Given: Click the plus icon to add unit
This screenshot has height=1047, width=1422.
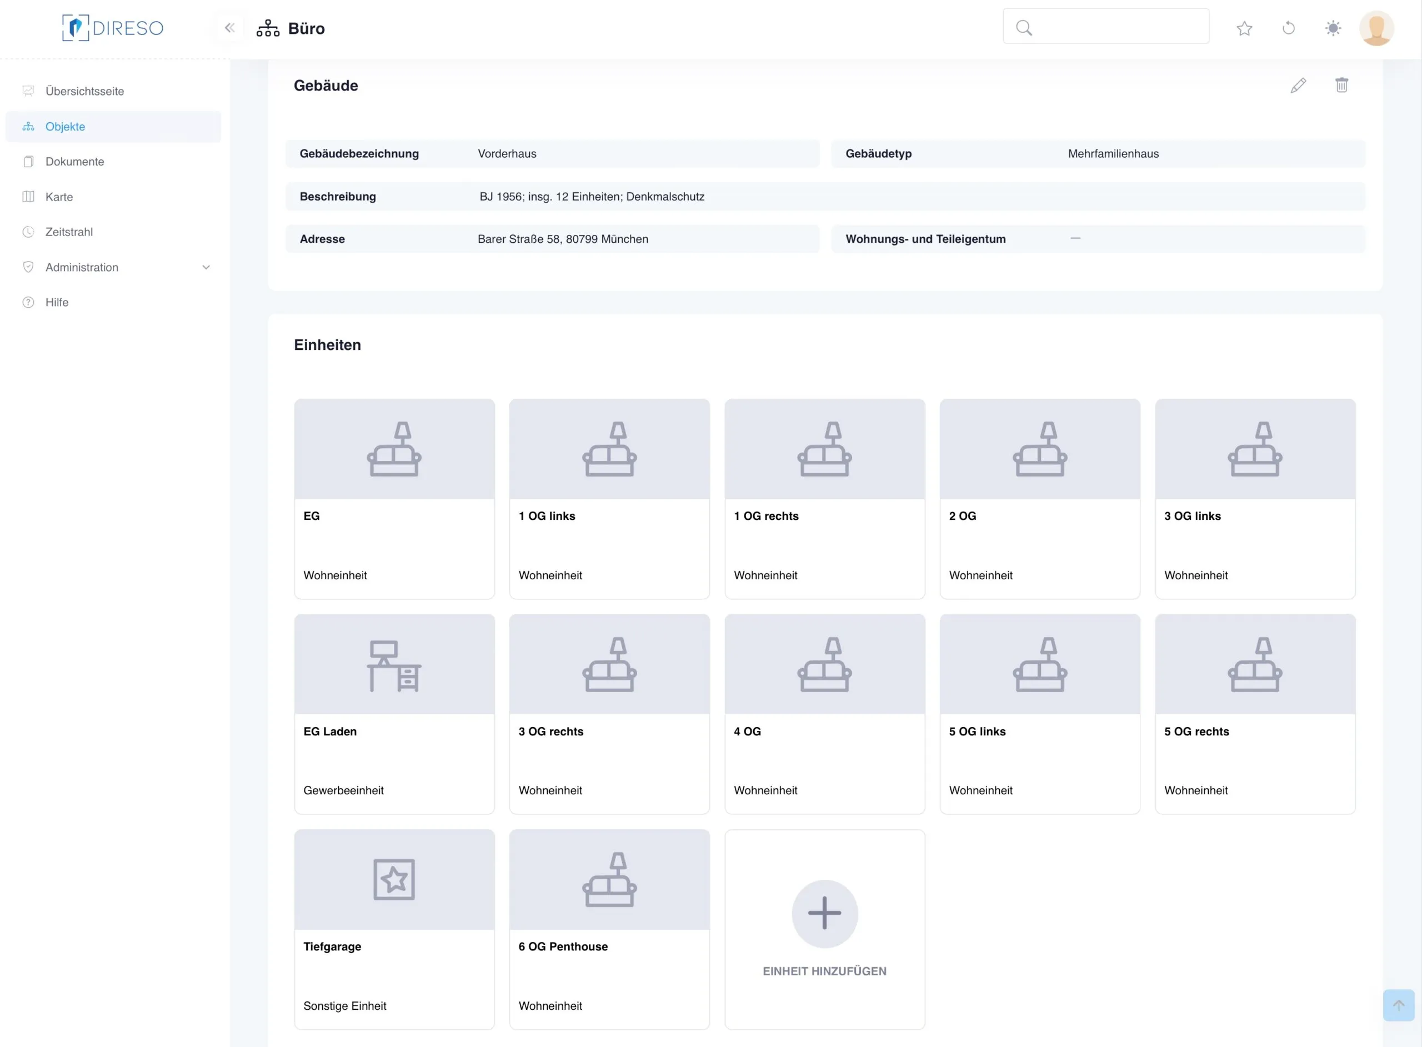Looking at the screenshot, I should coord(824,913).
